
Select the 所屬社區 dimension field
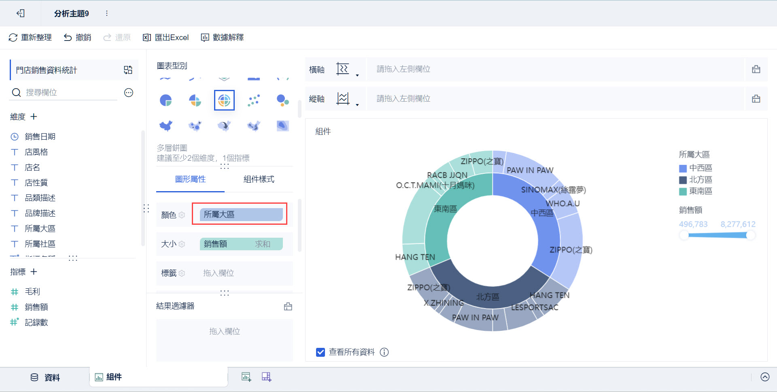pos(40,244)
